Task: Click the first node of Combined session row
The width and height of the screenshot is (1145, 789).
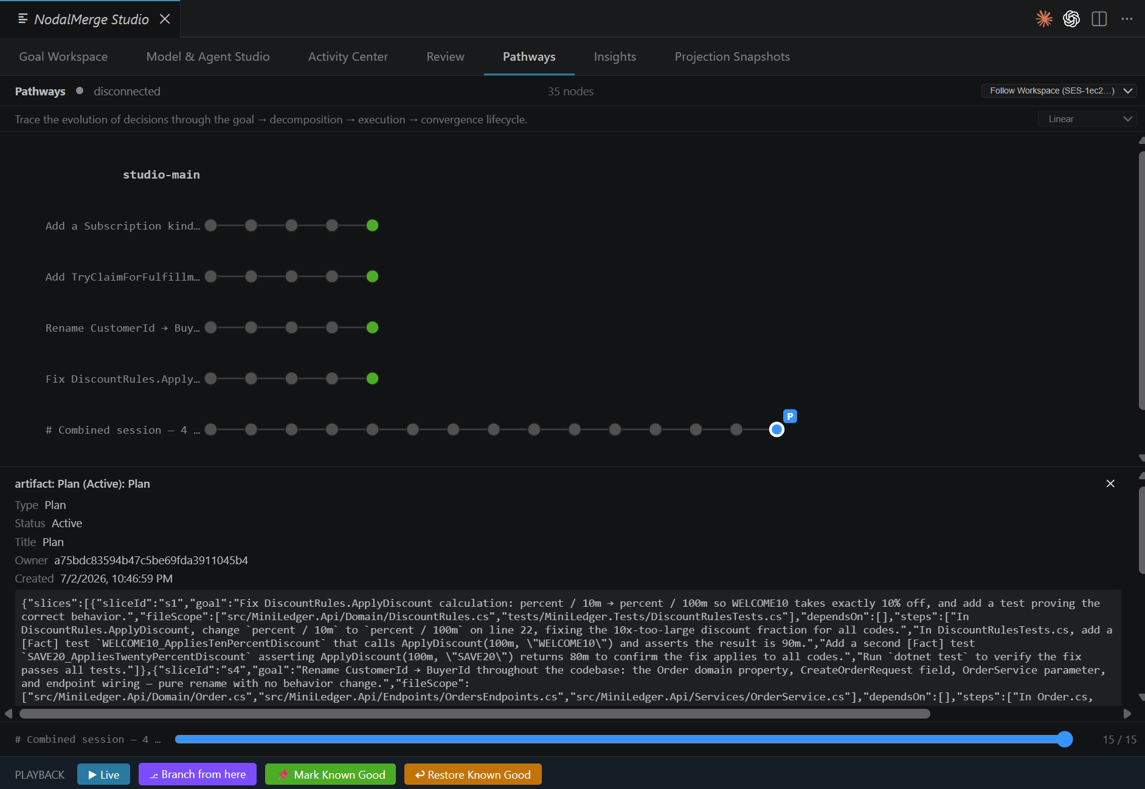Action: pyautogui.click(x=211, y=429)
